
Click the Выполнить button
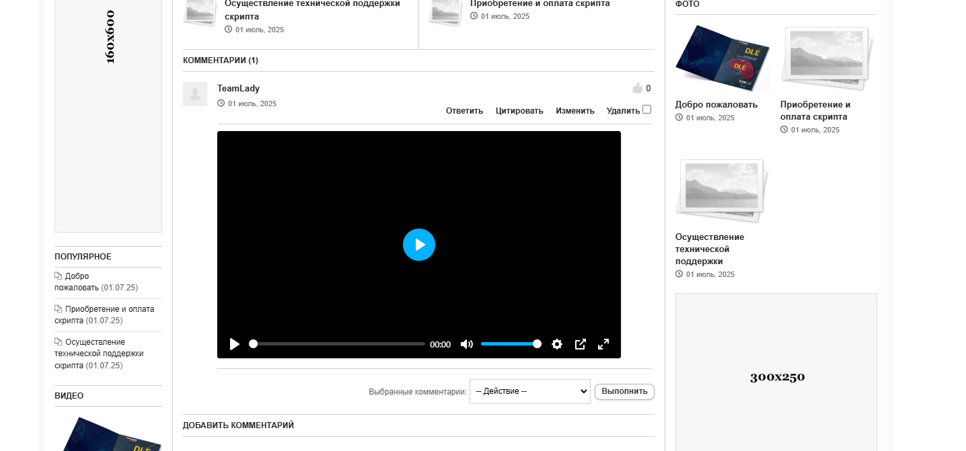(624, 391)
